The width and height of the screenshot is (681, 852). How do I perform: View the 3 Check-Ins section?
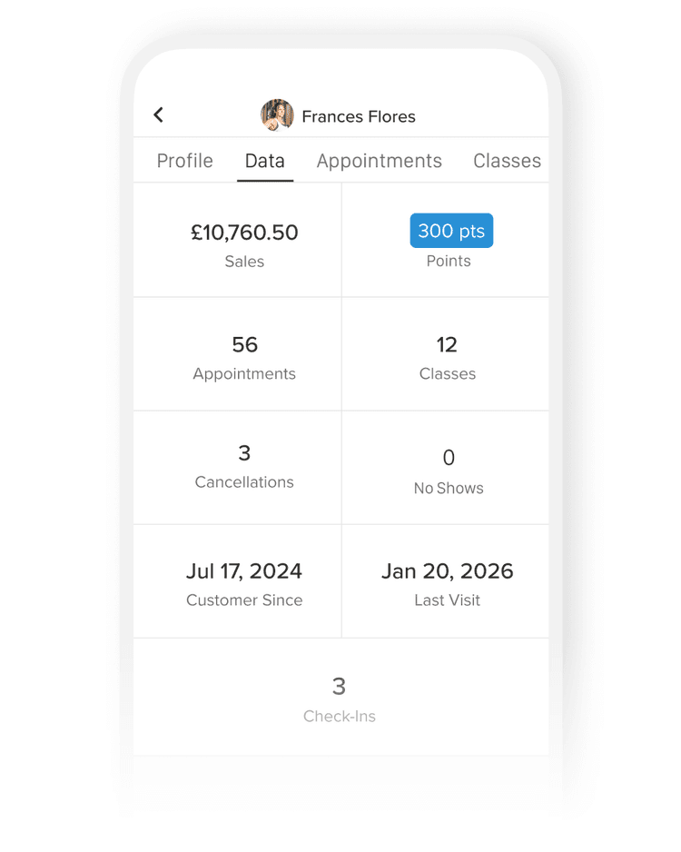(340, 699)
